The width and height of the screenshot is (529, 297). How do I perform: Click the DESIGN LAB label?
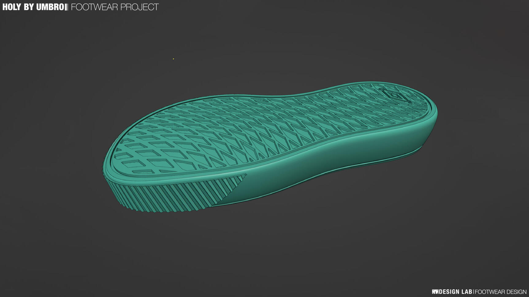click(x=455, y=292)
